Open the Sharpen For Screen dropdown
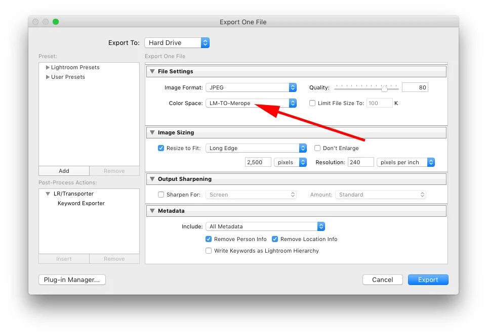The image size is (487, 335). pos(251,195)
